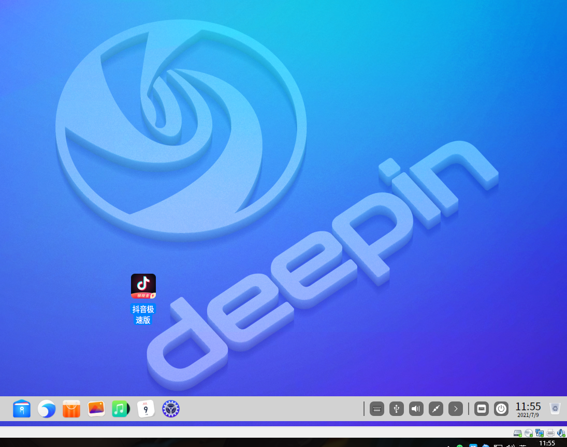Screen dimensions: 567x447
Task: Click VirtualBox optical disc status icon
Action: tap(529, 433)
